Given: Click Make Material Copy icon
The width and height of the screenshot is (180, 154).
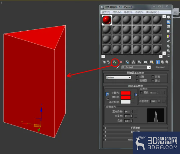Looking at the screenshot, I should [x=127, y=62].
